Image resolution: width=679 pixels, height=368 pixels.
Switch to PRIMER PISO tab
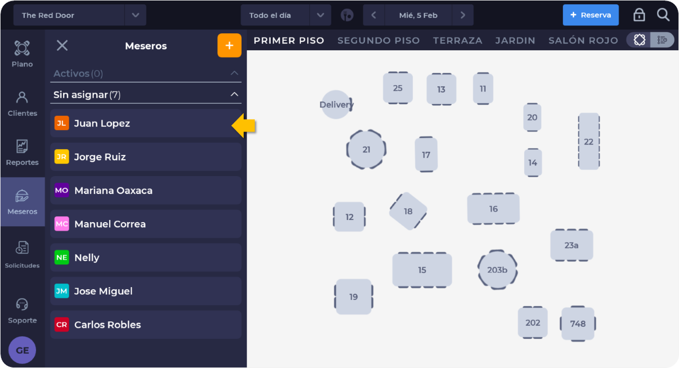pyautogui.click(x=289, y=40)
